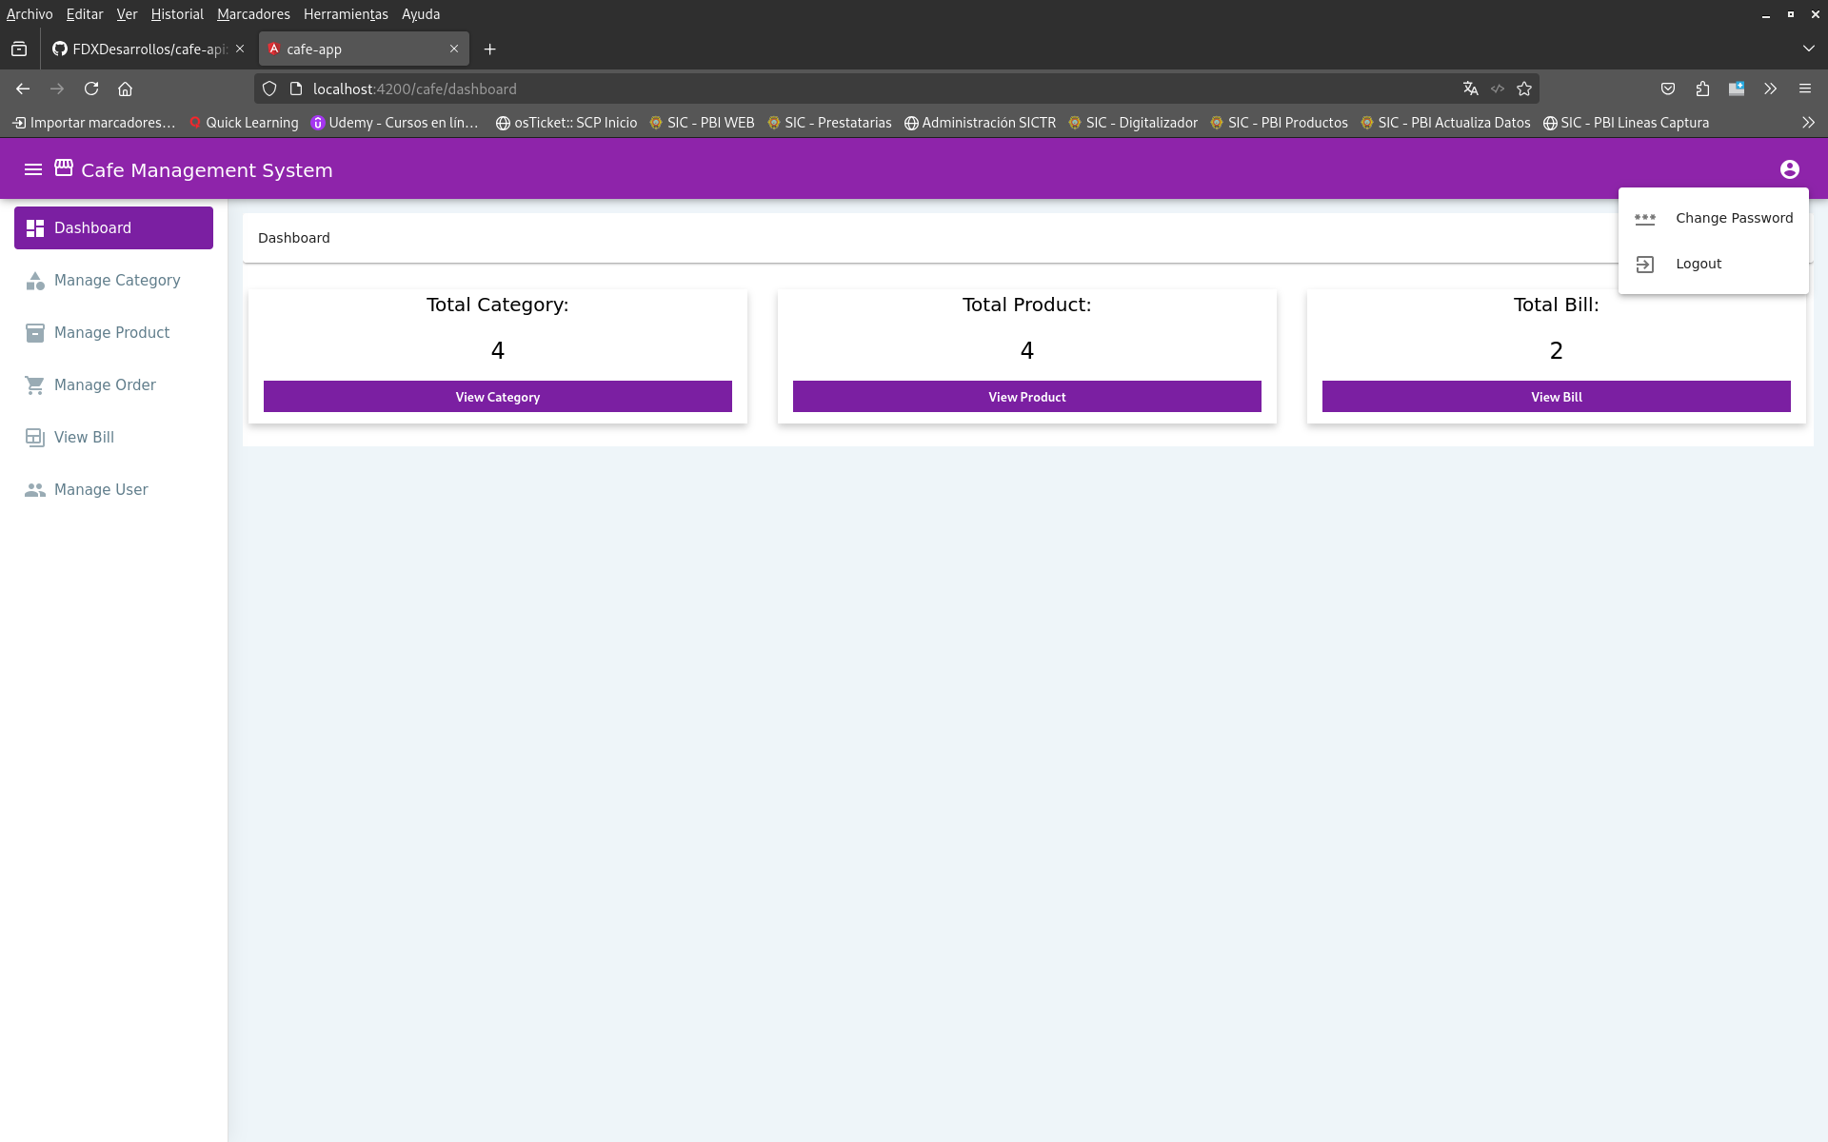
Task: Open the Marcadores menu
Action: click(x=253, y=14)
